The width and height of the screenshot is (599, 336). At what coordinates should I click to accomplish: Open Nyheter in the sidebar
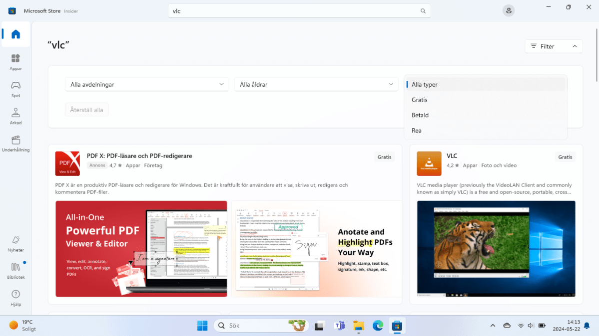(15, 244)
